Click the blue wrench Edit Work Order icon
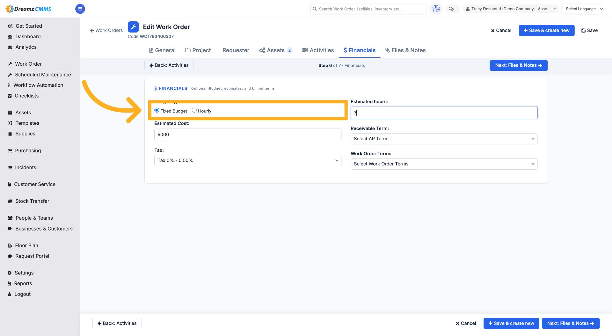This screenshot has height=336, width=612. click(133, 27)
